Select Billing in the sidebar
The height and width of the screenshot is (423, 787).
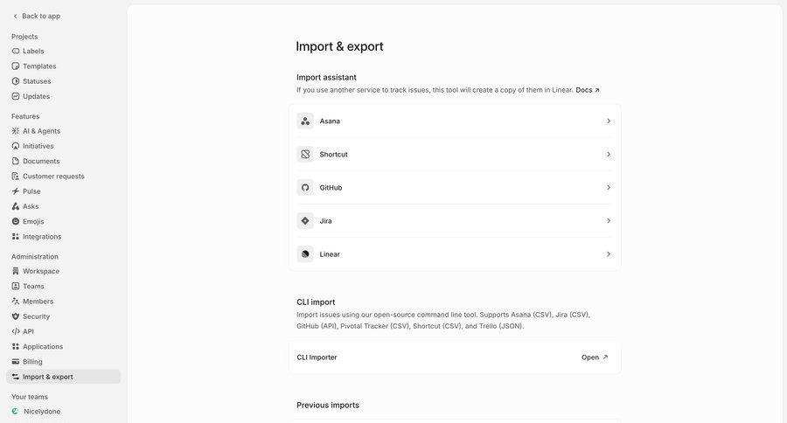(x=63, y=362)
